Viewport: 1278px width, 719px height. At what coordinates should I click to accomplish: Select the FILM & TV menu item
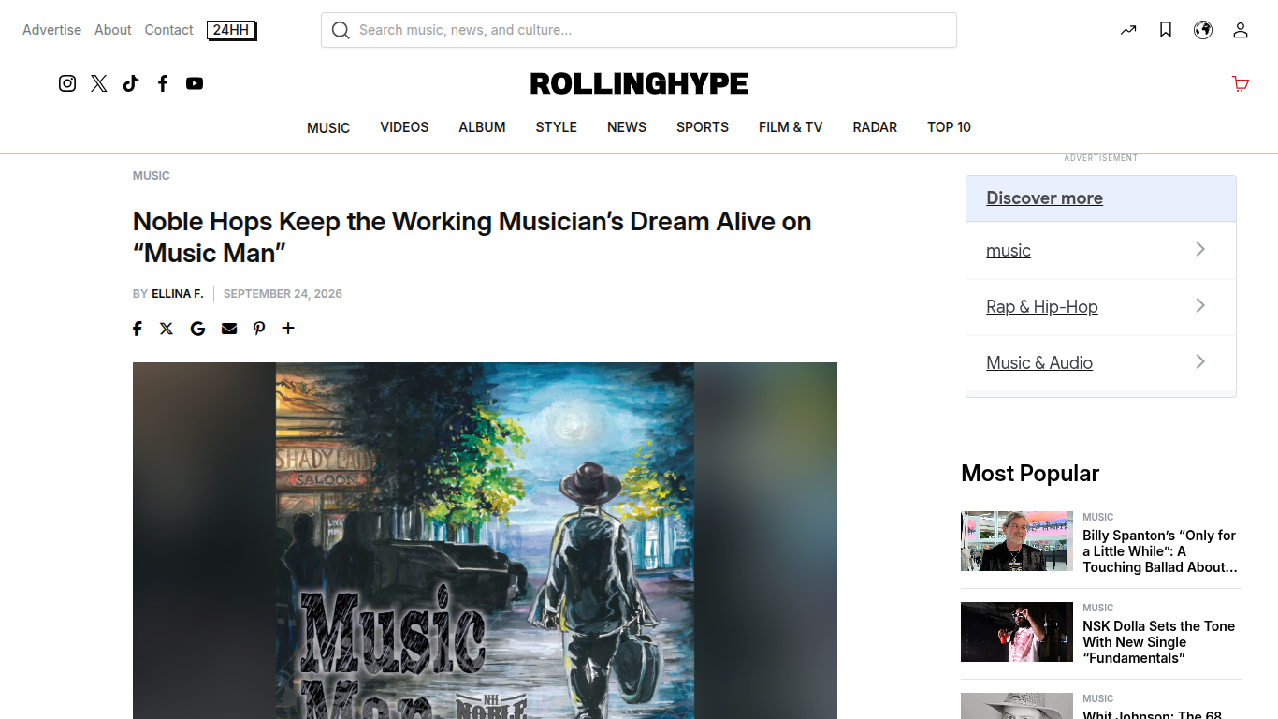(x=791, y=127)
